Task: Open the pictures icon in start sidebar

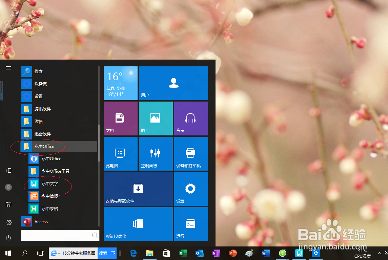Action: pos(8,204)
